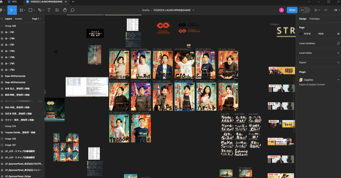Open the Pen tool dropdown arrow
This screenshot has width=341, height=178.
(43, 10)
